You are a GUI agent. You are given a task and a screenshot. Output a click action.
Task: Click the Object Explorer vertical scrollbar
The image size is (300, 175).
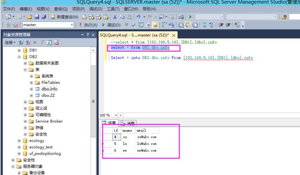click(93, 101)
